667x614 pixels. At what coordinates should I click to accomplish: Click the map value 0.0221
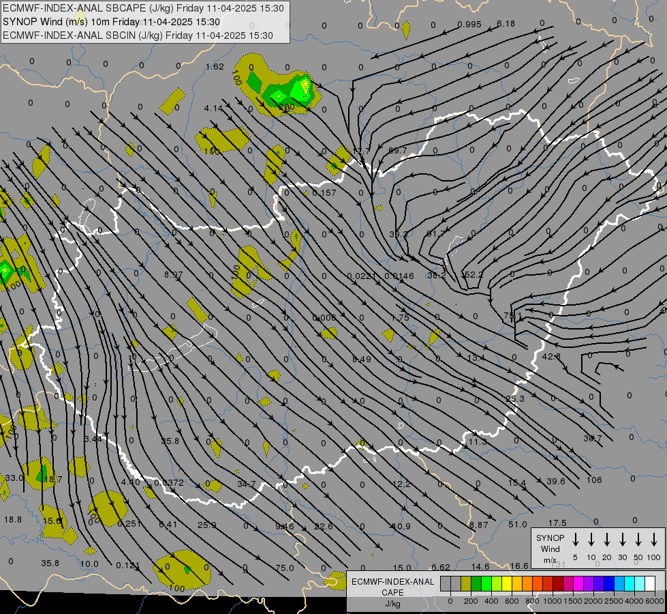coord(362,276)
